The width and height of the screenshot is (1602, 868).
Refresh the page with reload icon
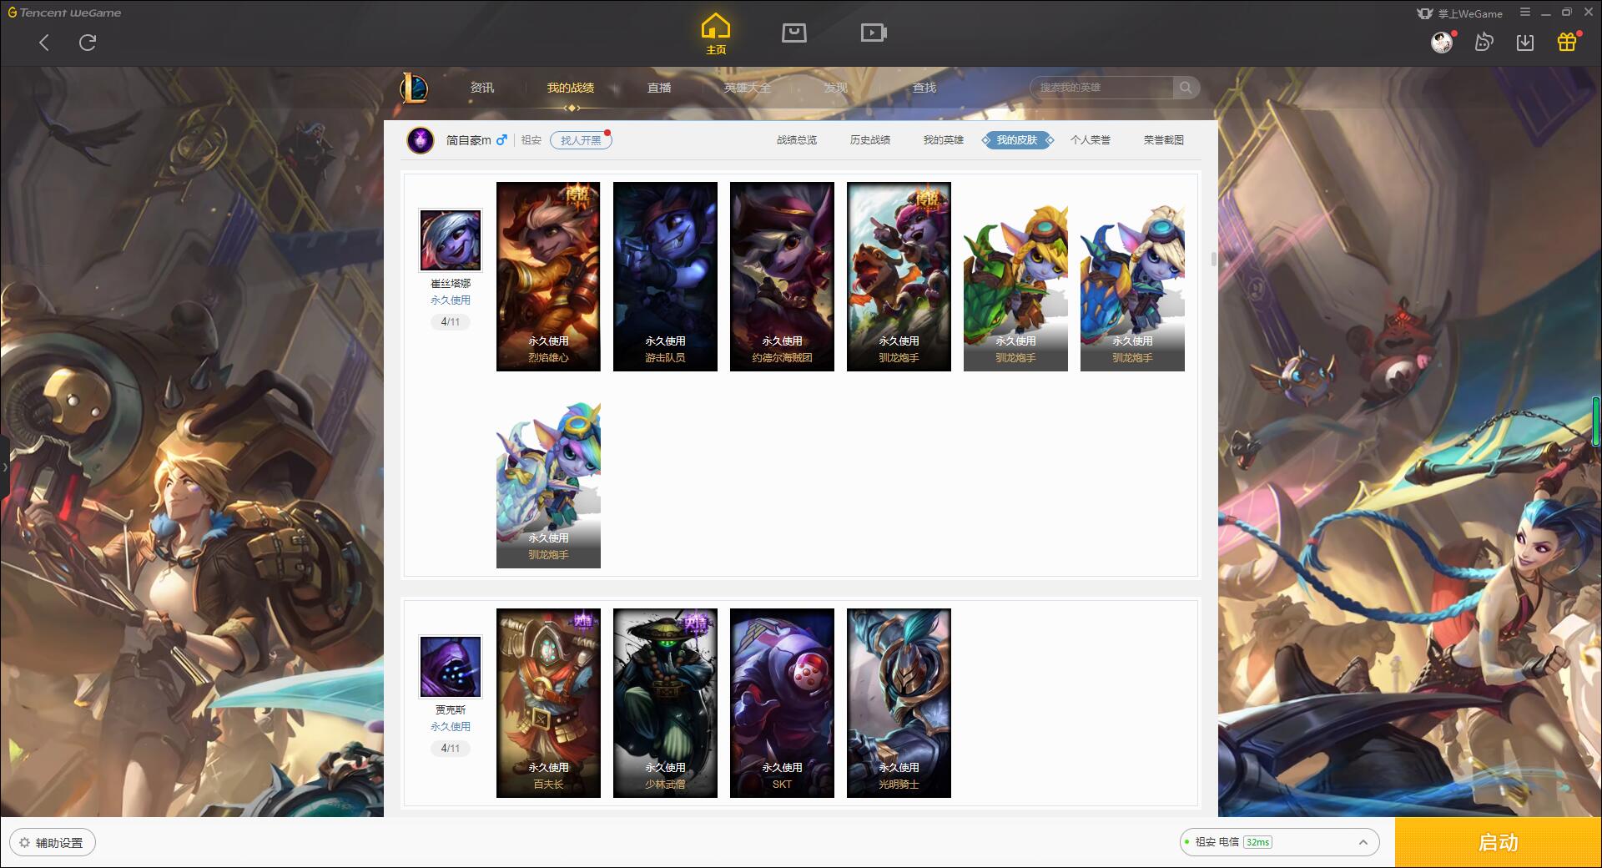click(x=88, y=43)
